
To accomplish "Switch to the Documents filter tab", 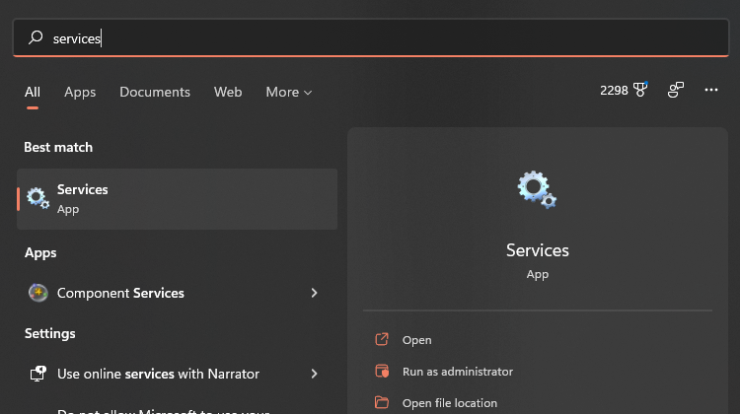I will coord(155,92).
